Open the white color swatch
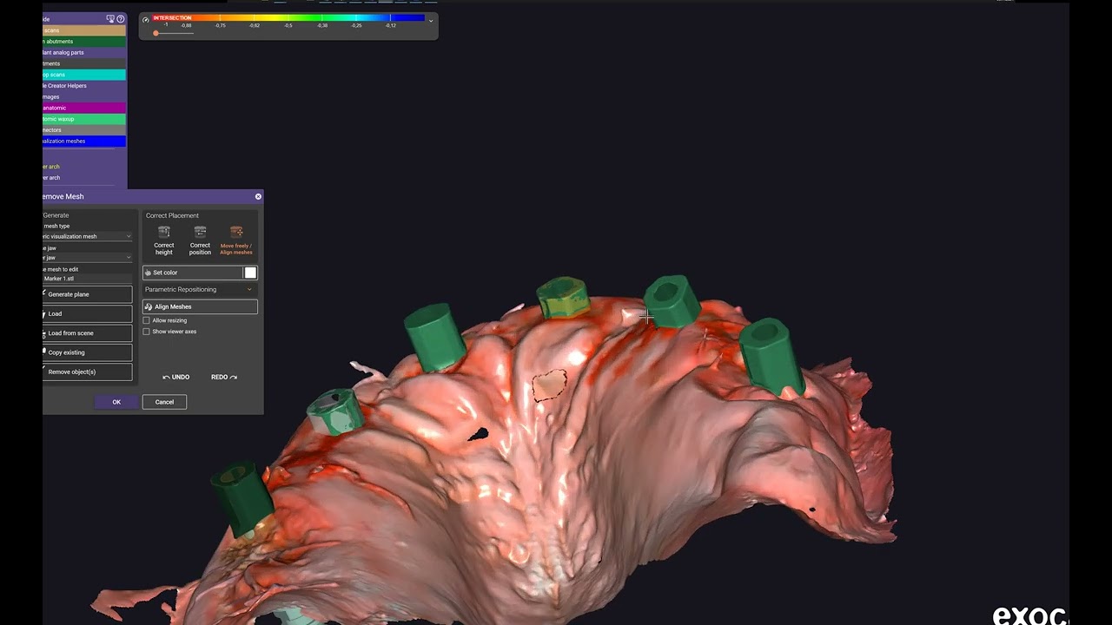 point(250,273)
